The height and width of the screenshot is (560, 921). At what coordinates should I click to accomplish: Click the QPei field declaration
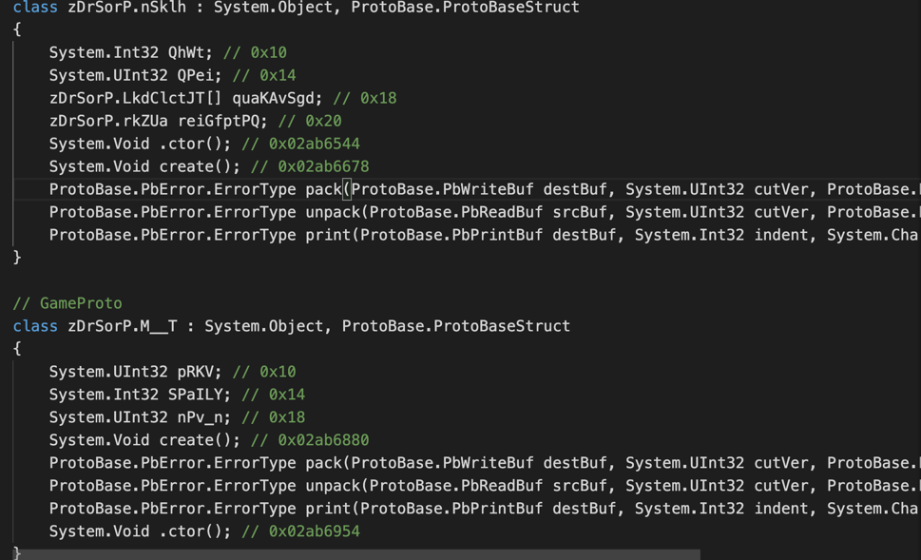click(x=135, y=75)
